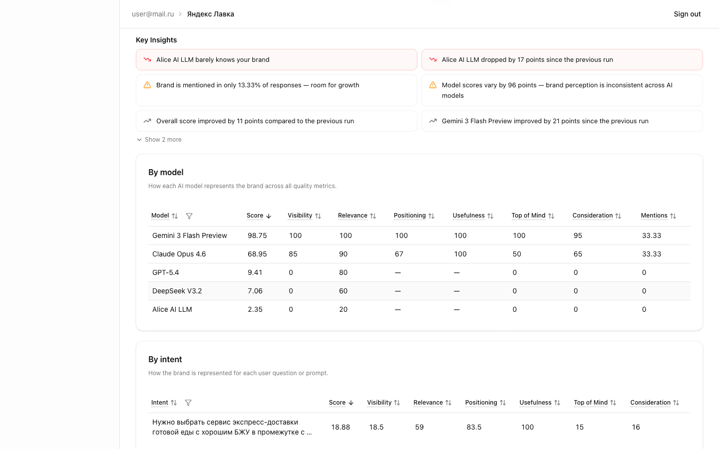The image size is (719, 449).
Task: Click the Sign out button
Action: 687,14
